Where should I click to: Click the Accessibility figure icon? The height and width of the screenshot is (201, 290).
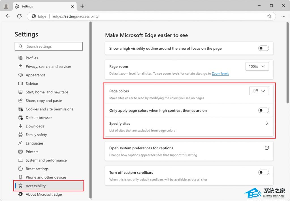pyautogui.click(x=20, y=186)
